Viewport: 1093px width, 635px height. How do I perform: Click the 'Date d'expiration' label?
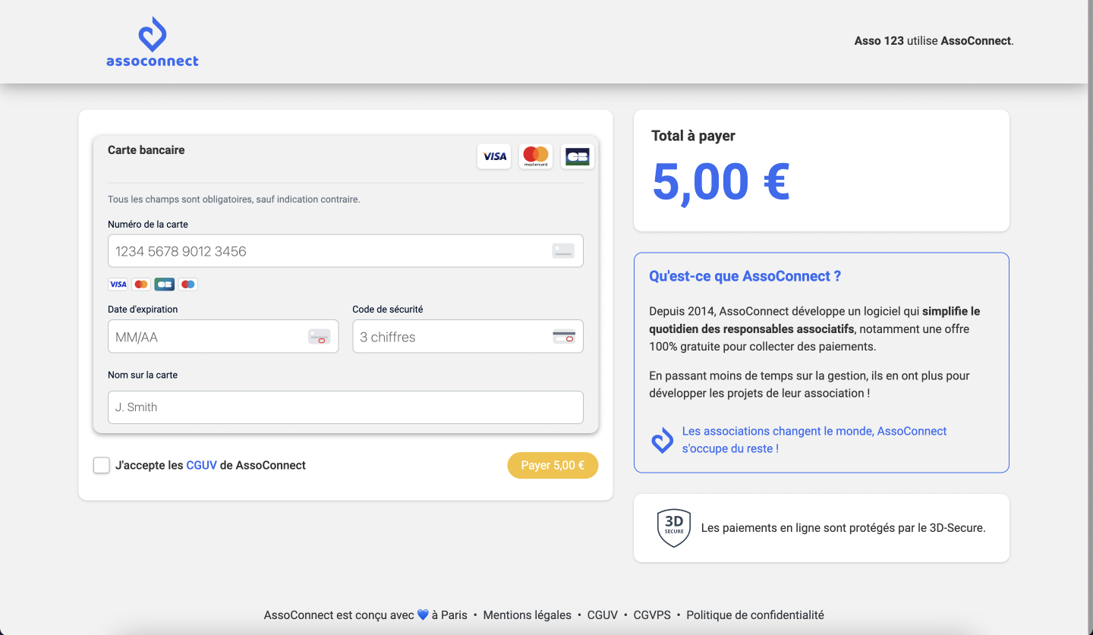click(143, 310)
